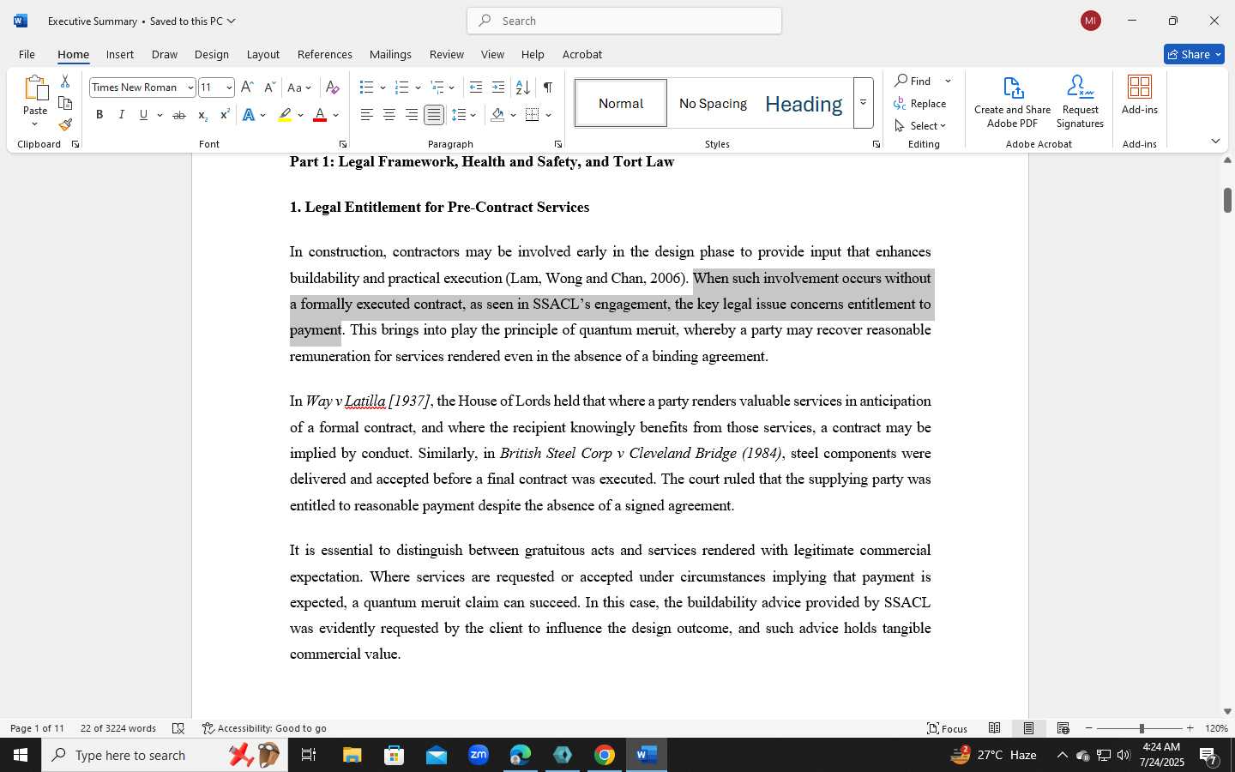
Task: Align text left
Action: click(x=367, y=115)
